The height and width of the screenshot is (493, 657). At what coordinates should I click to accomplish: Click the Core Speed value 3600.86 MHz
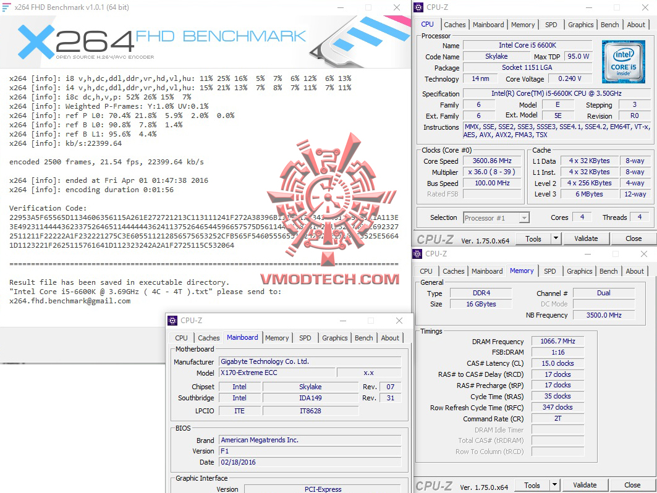492,161
